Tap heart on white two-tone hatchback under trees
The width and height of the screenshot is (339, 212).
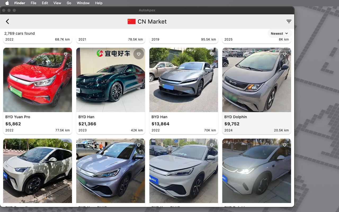[66, 145]
